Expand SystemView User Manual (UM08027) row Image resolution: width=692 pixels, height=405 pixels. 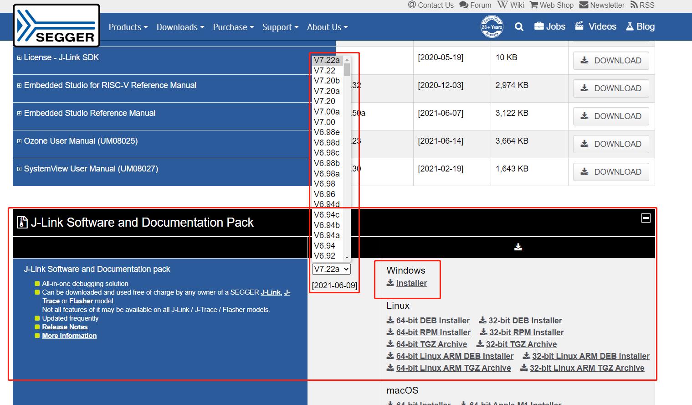point(19,169)
